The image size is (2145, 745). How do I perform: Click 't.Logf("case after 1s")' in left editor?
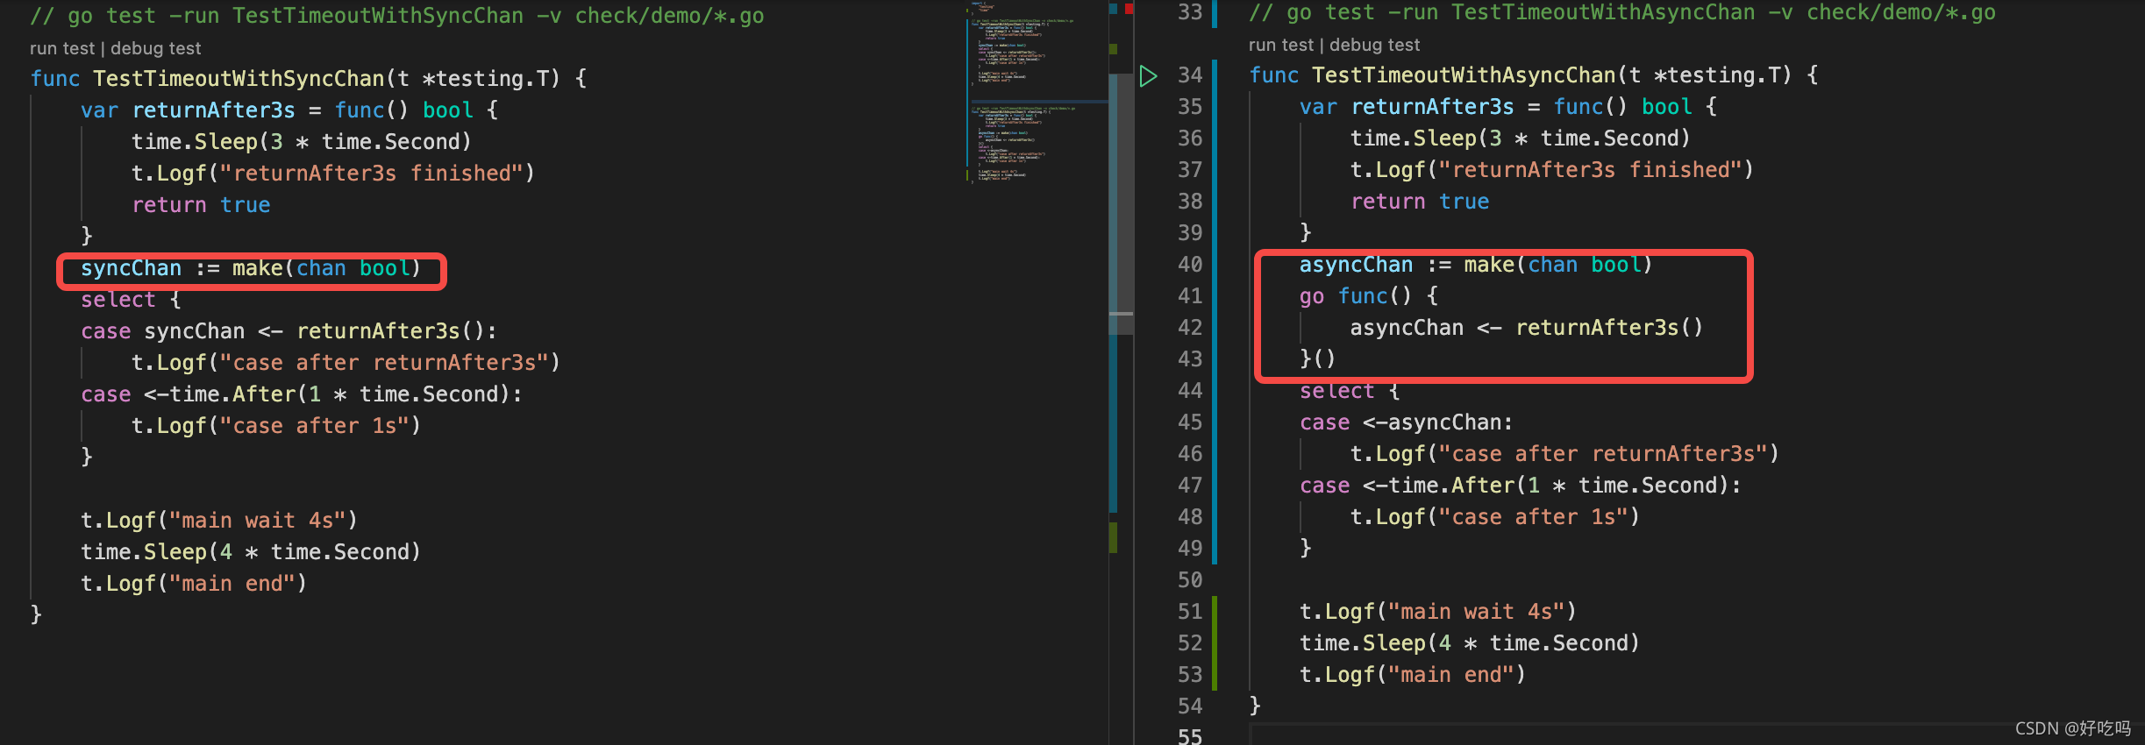[276, 426]
